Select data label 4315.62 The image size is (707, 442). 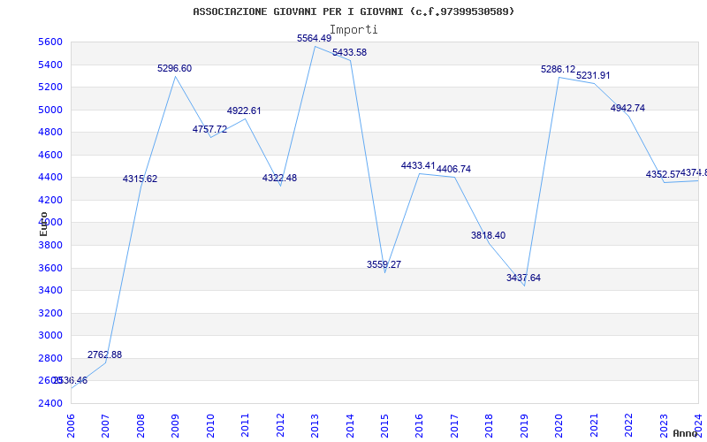pyautogui.click(x=141, y=179)
